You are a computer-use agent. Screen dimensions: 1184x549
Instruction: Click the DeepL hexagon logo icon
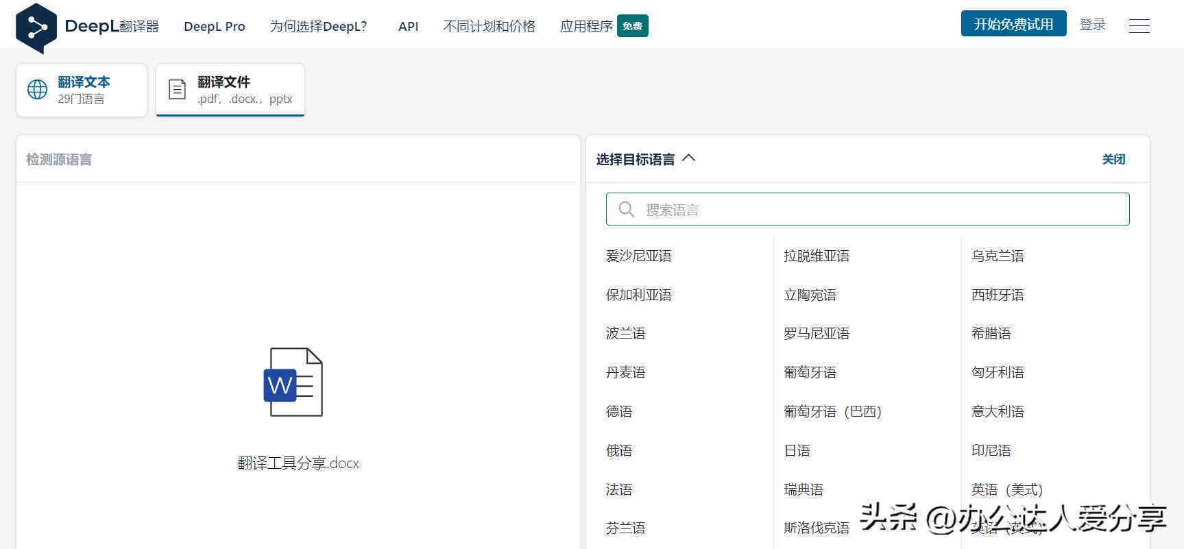point(36,28)
